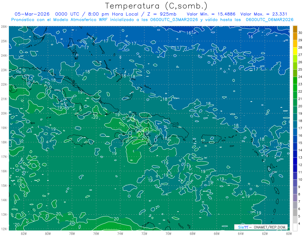
Task: Click latitude axis label "16N"
Action: [4, 171]
